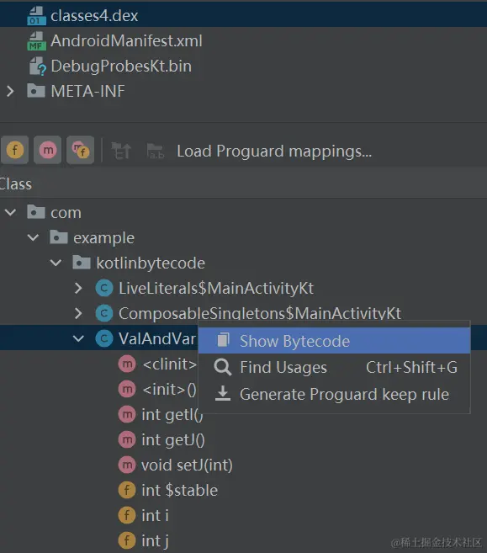Viewport: 487px width, 553px height.
Task: Click the tree expand-all toolbar icon
Action: pos(122,151)
